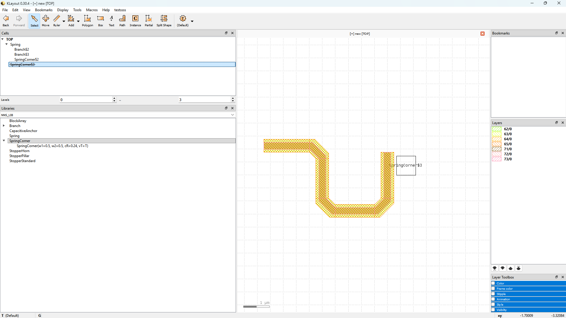Switch to the Move tool
Image resolution: width=566 pixels, height=318 pixels.
pos(45,21)
